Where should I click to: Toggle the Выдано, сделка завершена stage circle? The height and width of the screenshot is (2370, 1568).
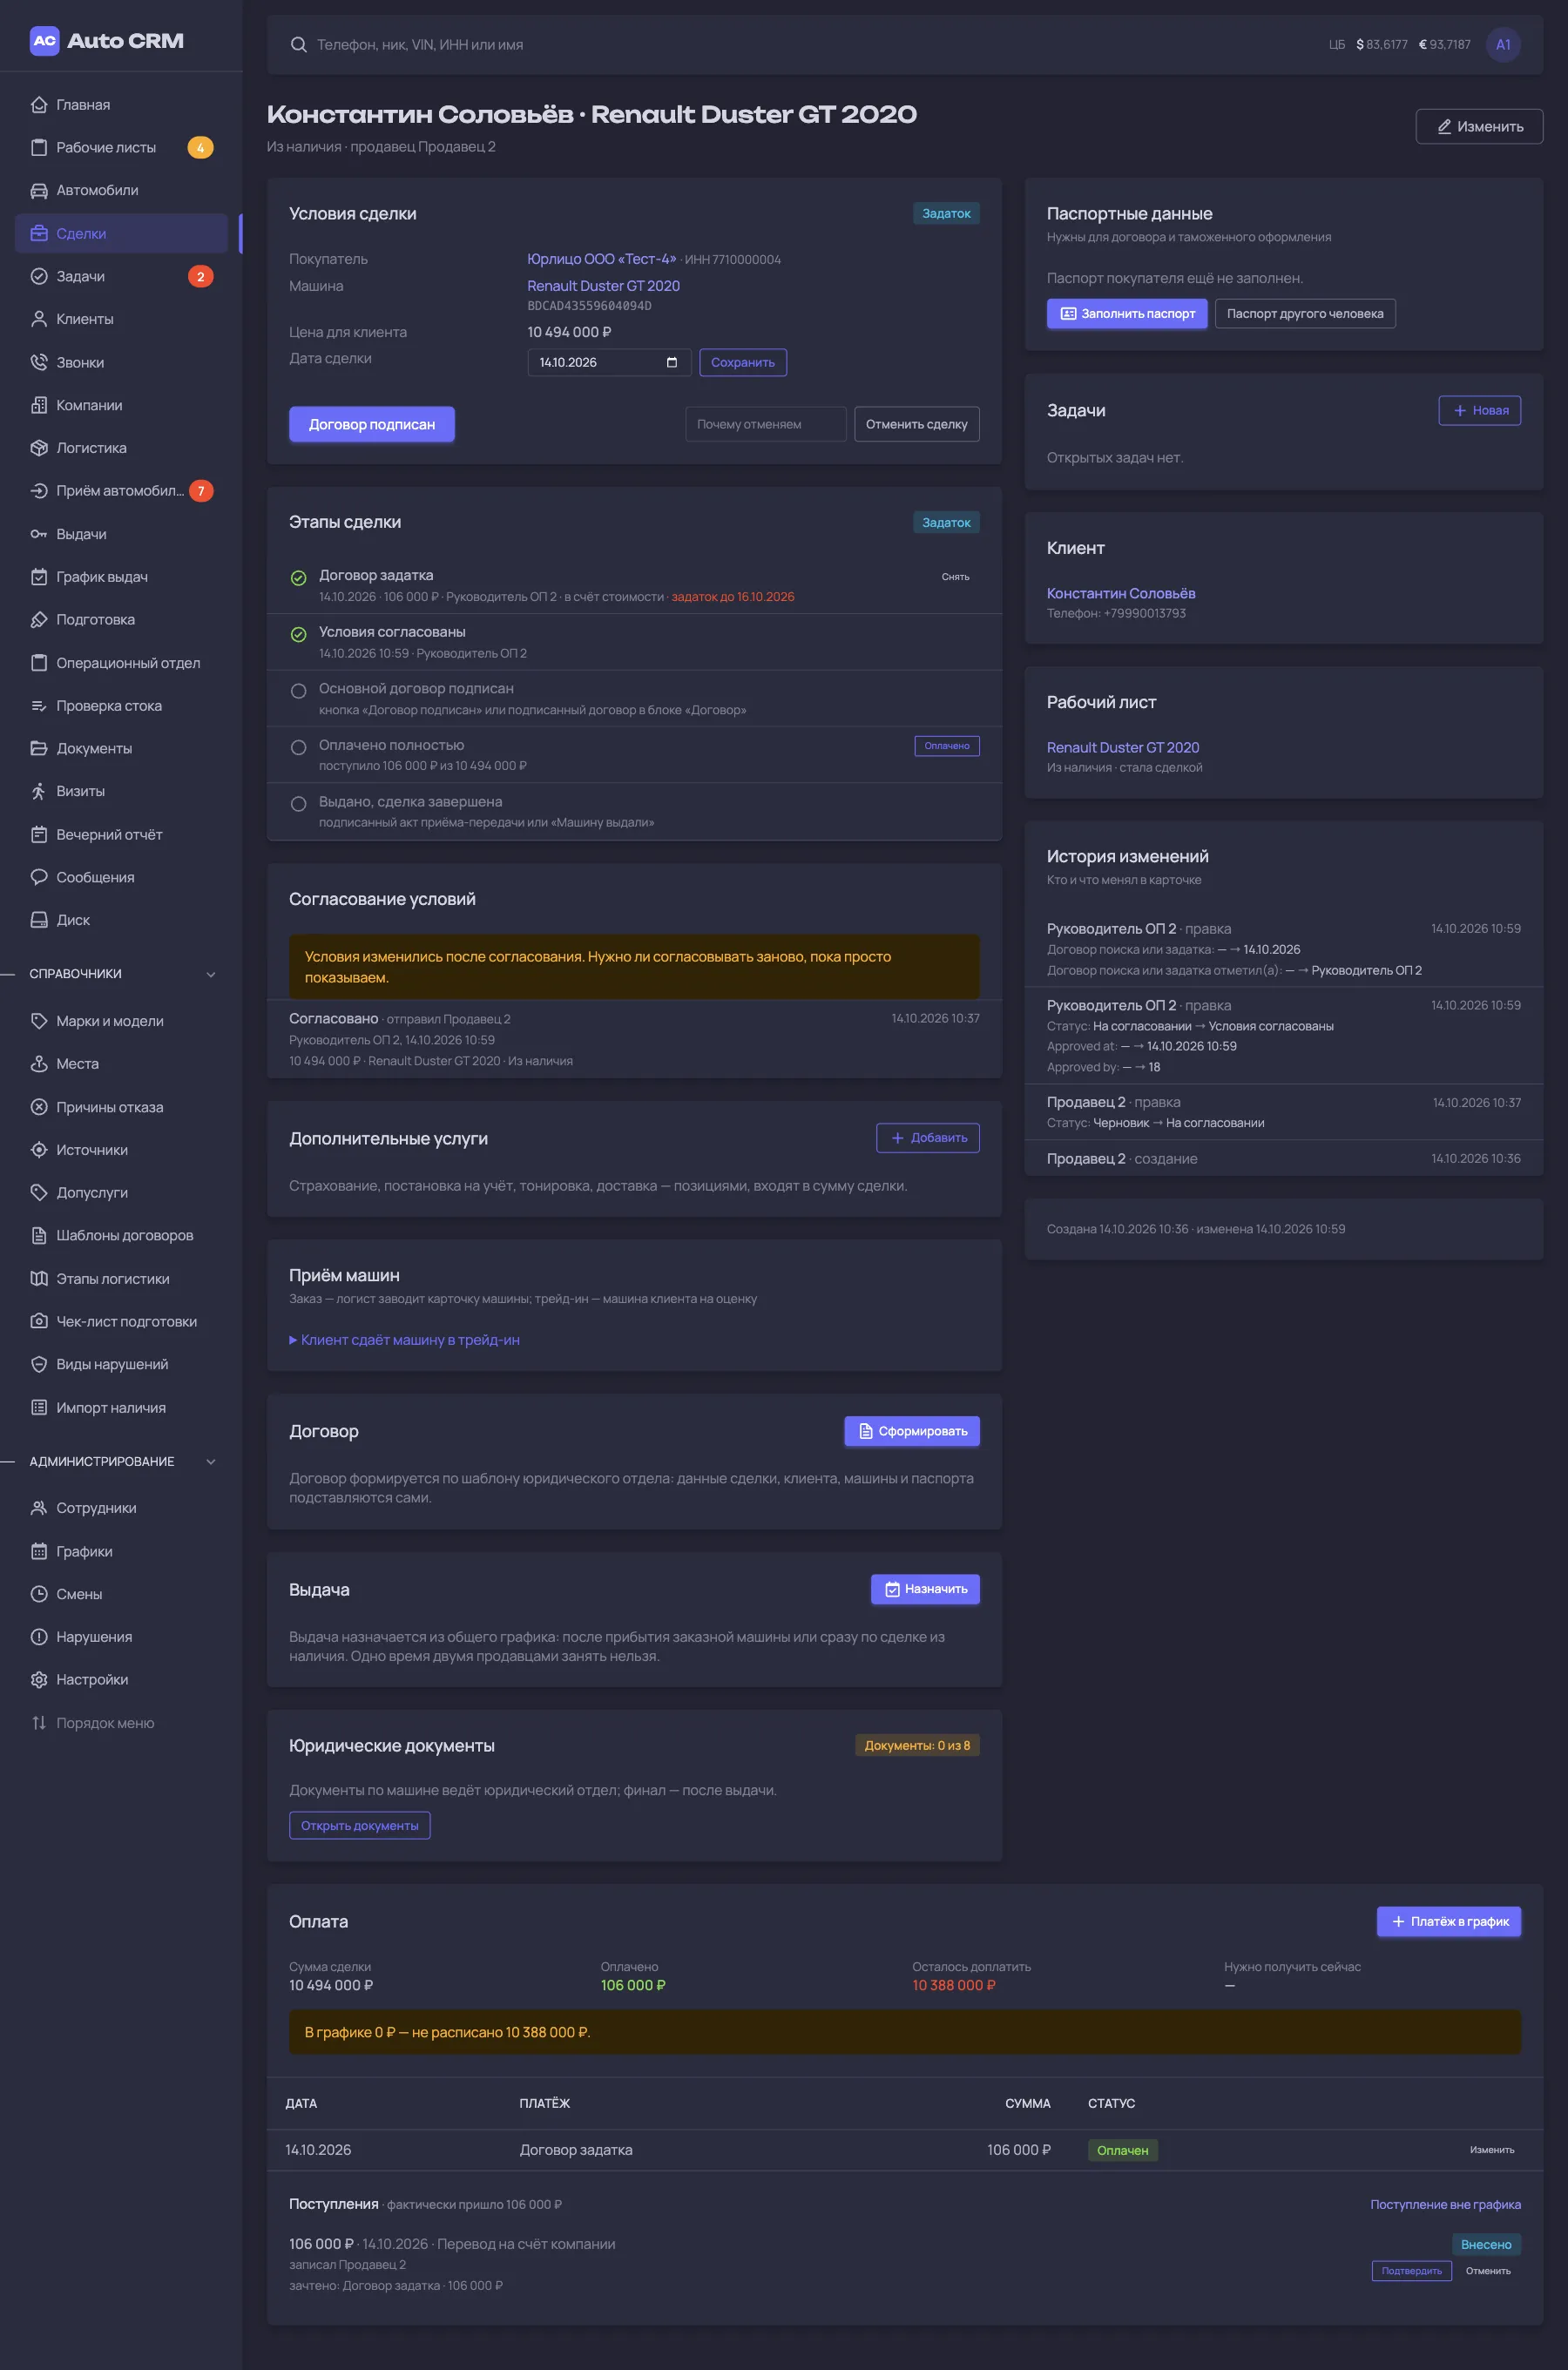click(298, 804)
